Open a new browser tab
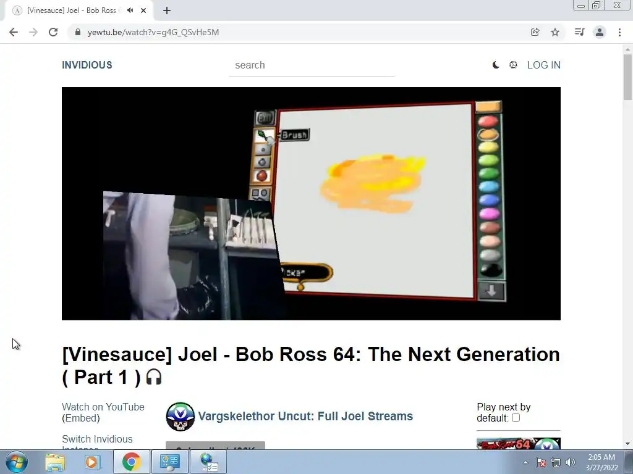 167,10
